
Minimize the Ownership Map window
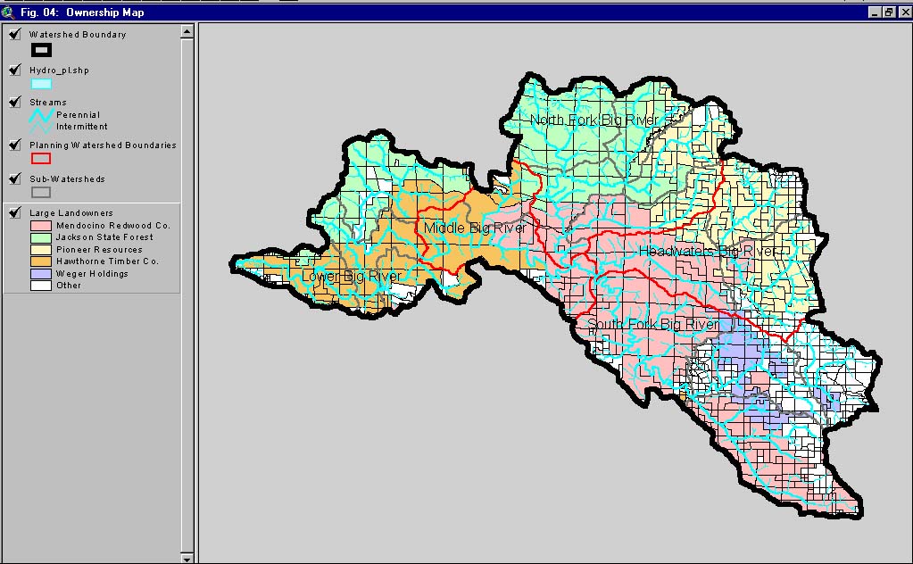tap(876, 12)
